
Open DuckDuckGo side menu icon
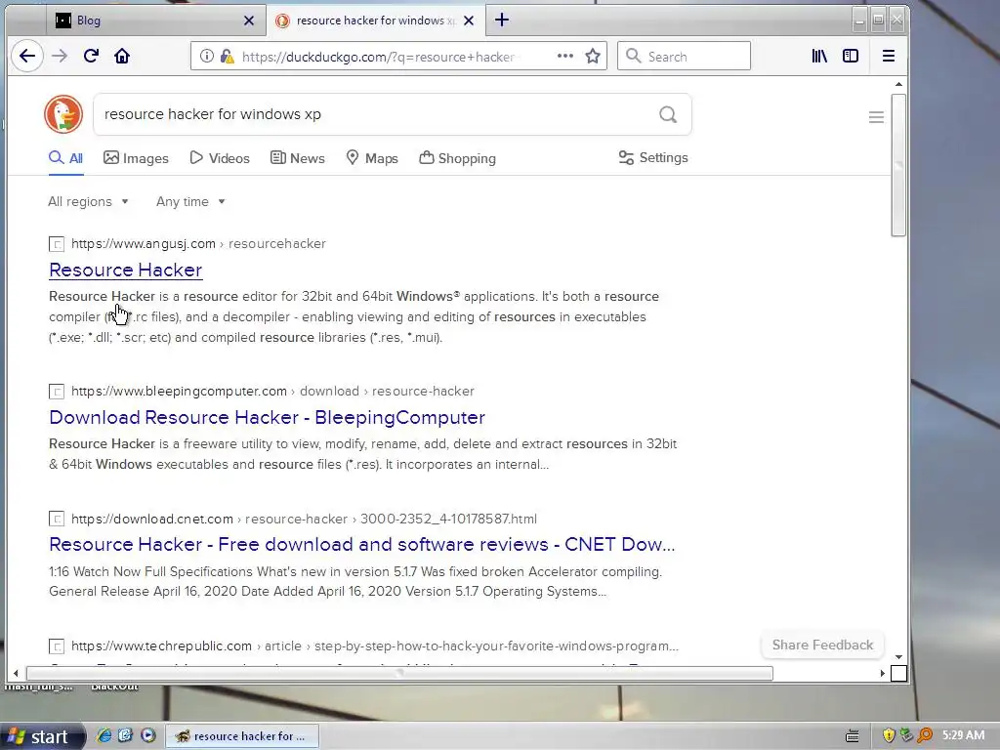point(876,117)
